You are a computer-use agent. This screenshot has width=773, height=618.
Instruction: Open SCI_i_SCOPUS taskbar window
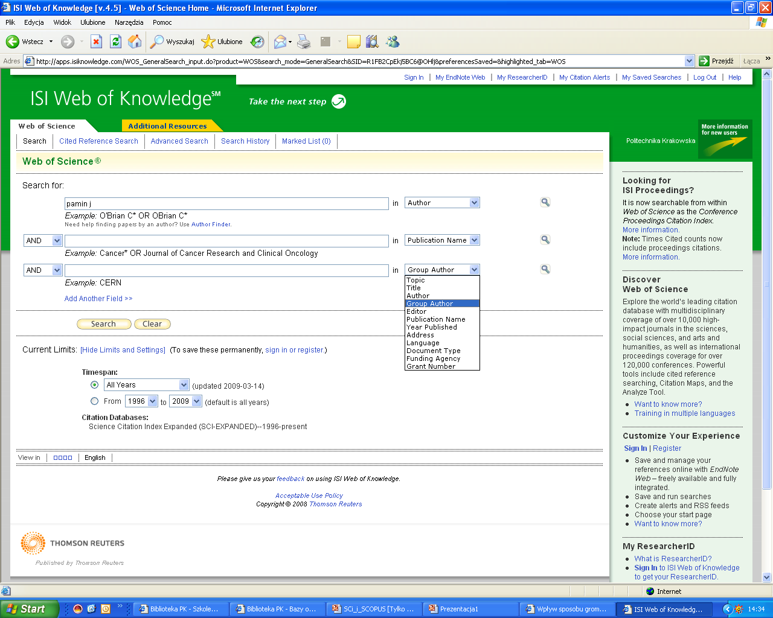[x=374, y=609]
